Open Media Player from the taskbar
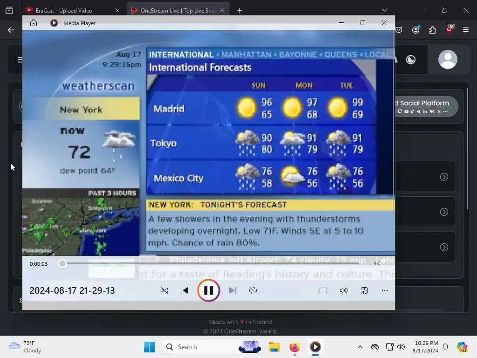This screenshot has width=477, height=358. pos(315,347)
